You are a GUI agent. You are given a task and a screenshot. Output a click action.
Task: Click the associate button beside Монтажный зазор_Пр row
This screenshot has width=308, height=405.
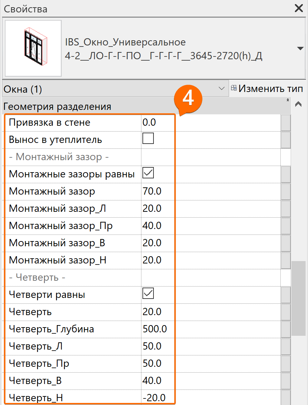286,226
